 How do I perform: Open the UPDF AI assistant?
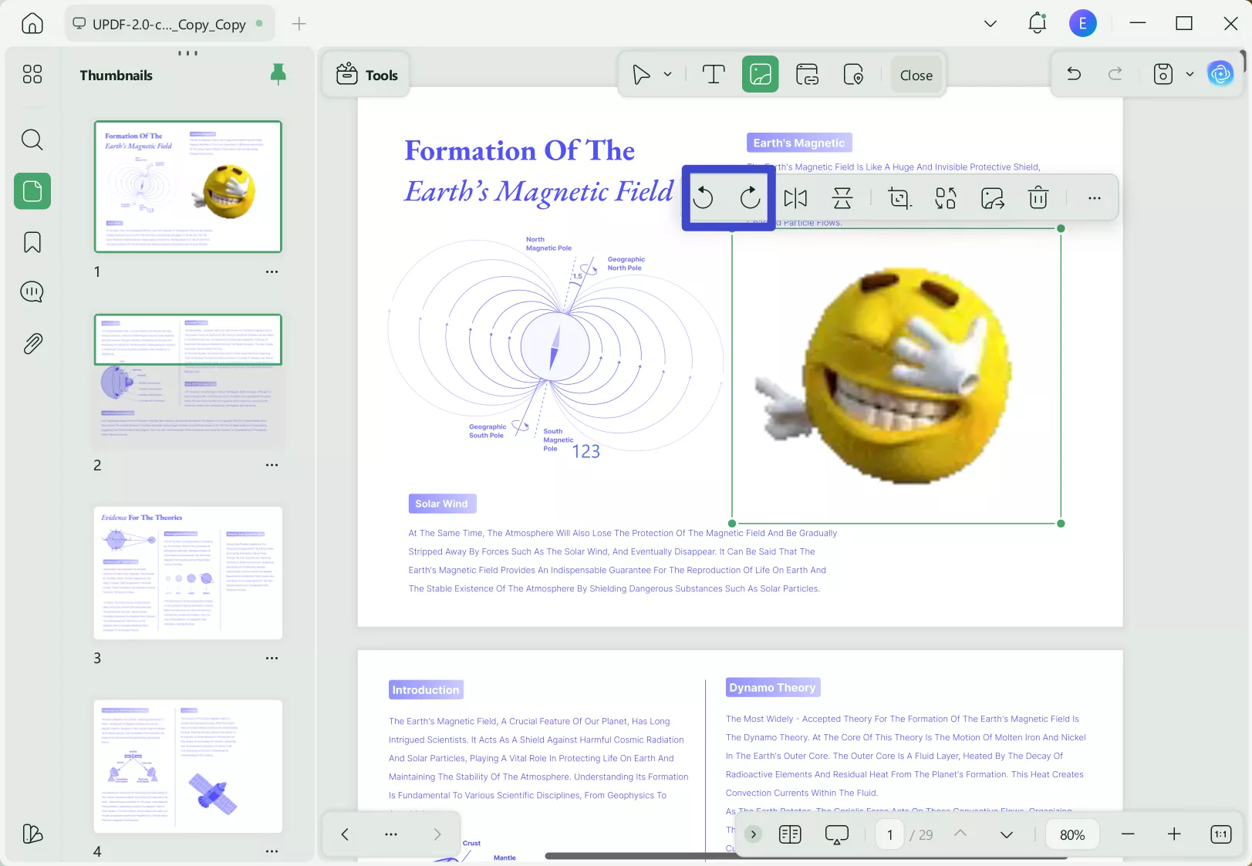pyautogui.click(x=1220, y=74)
